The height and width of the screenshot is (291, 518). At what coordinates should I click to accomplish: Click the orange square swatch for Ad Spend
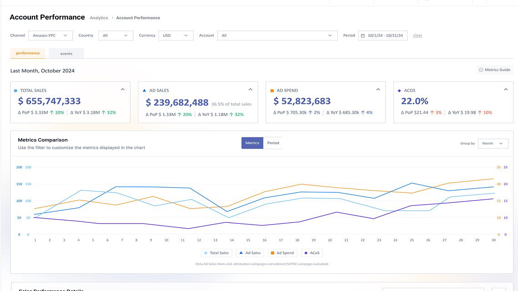[272, 253]
